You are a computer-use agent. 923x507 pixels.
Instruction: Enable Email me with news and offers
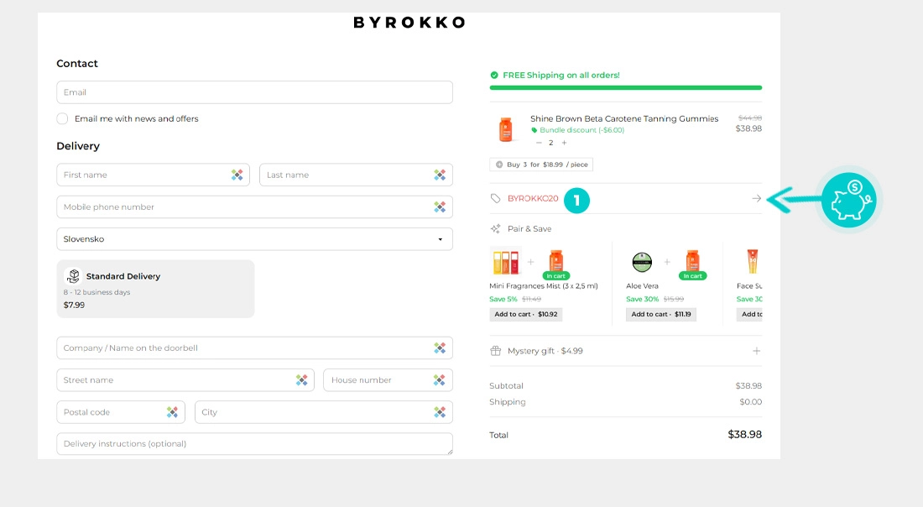tap(62, 118)
